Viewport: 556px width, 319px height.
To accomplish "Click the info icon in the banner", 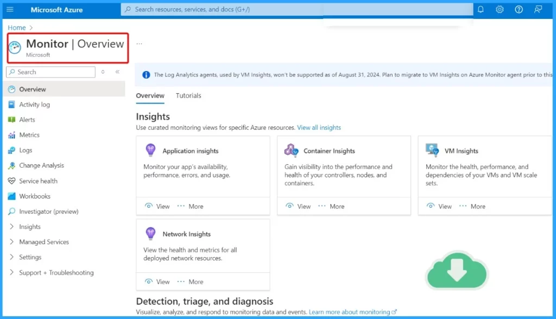I will (146, 75).
